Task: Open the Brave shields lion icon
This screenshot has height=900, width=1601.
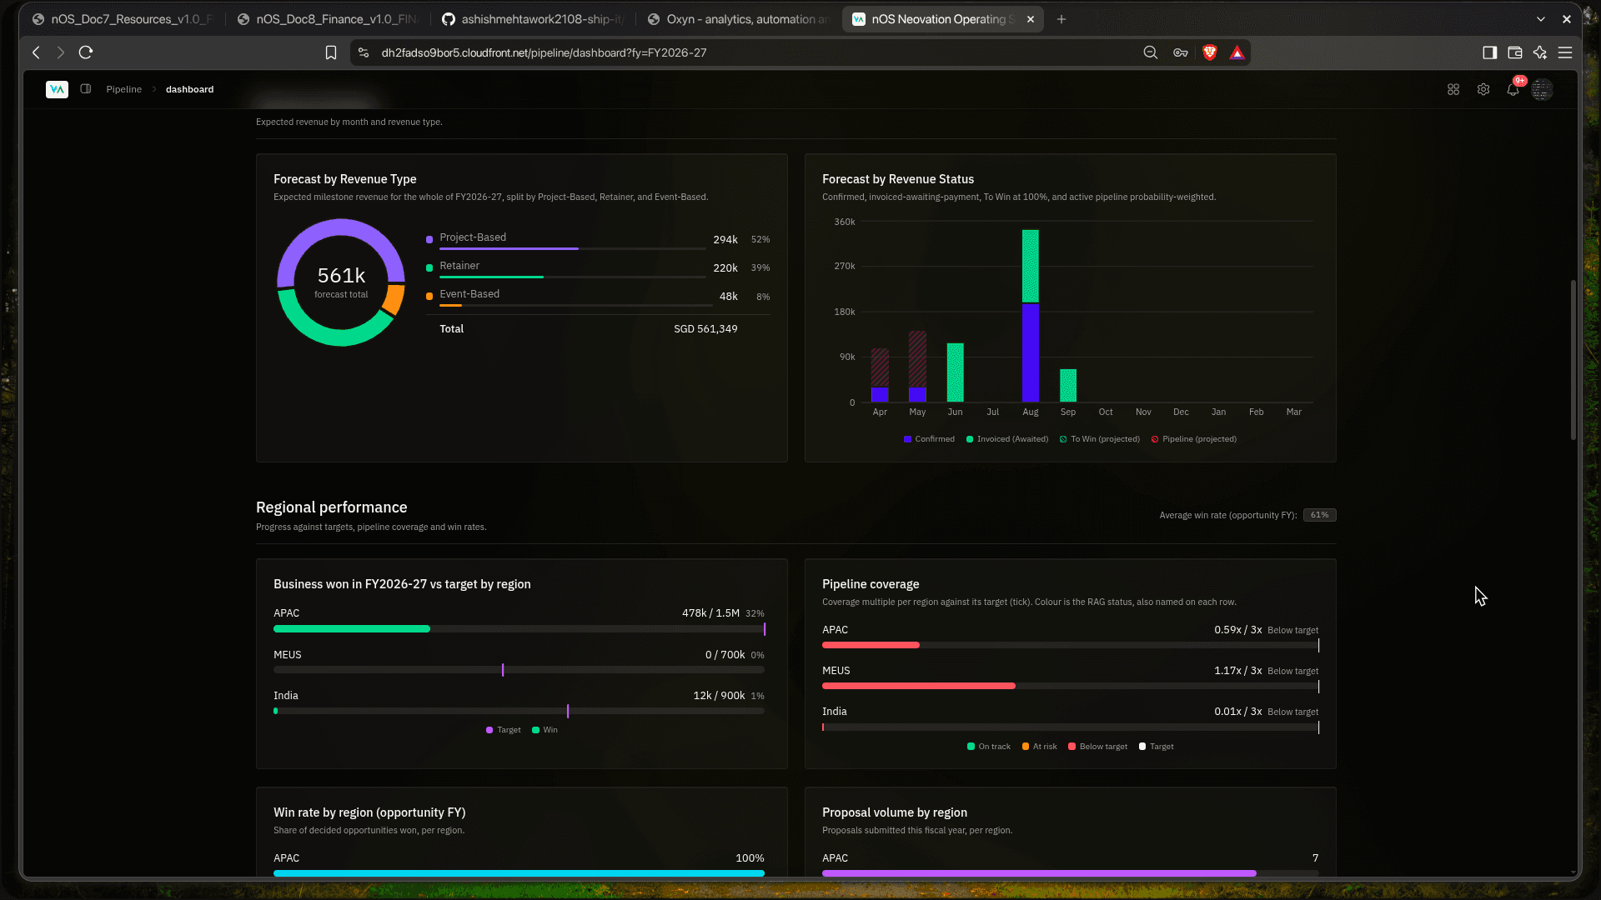Action: point(1210,52)
